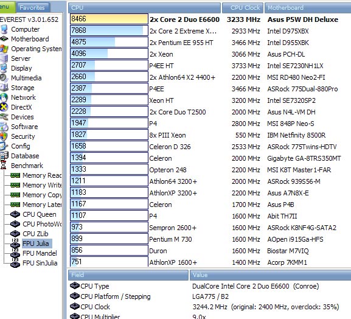
Task: Click the DualCore Intel Core 2 Duo value
Action: (255, 286)
